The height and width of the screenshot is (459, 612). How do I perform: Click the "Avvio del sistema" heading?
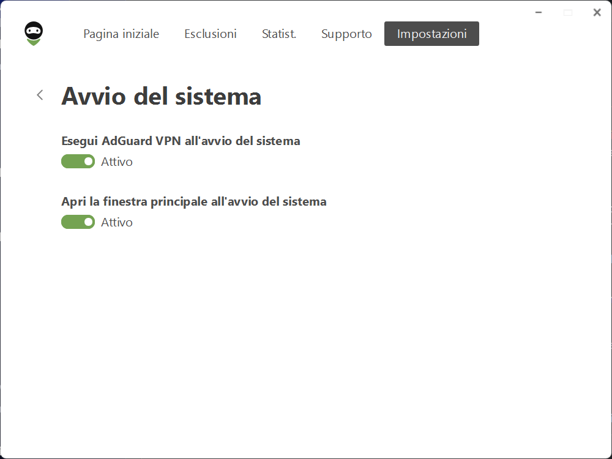click(161, 96)
